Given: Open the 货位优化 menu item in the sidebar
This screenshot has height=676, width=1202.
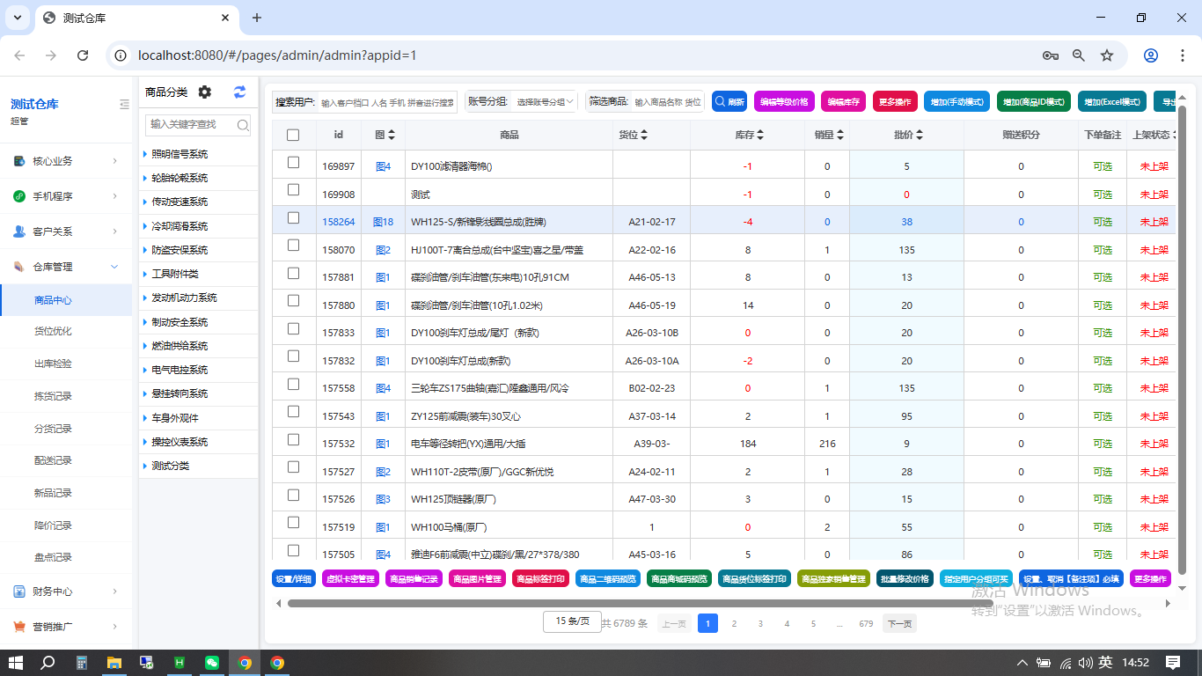Looking at the screenshot, I should click(x=53, y=332).
